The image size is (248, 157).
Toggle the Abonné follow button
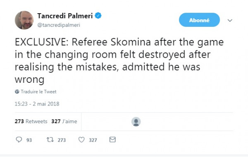click(199, 20)
